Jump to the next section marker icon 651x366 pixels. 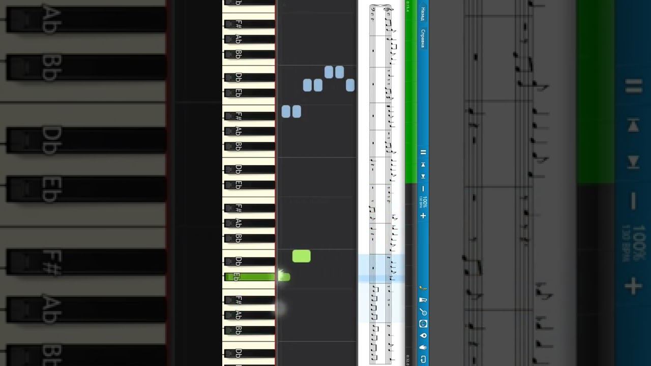pyautogui.click(x=423, y=176)
